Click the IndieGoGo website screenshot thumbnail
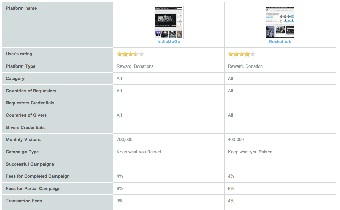 [169, 22]
